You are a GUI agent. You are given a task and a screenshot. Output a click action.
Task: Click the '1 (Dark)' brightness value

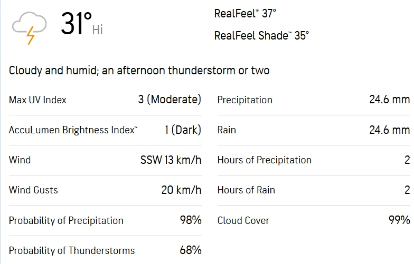pyautogui.click(x=183, y=130)
